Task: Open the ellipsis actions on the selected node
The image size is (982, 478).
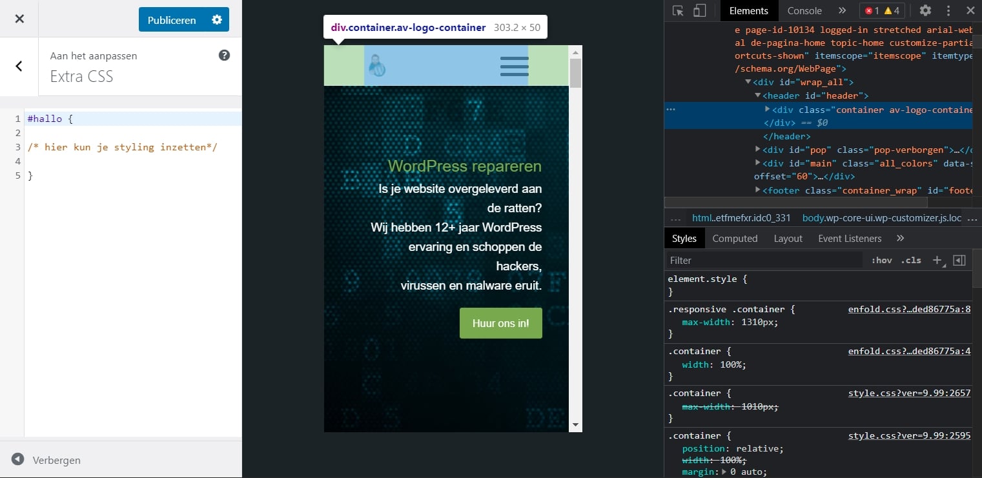Action: (671, 110)
